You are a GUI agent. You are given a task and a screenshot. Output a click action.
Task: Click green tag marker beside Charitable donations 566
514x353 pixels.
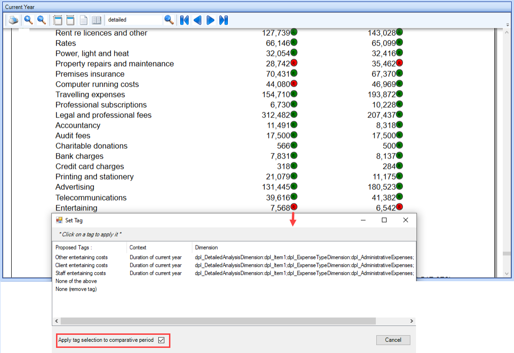pos(294,145)
